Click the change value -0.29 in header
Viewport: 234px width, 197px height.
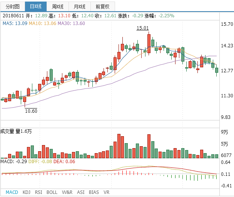(138, 16)
